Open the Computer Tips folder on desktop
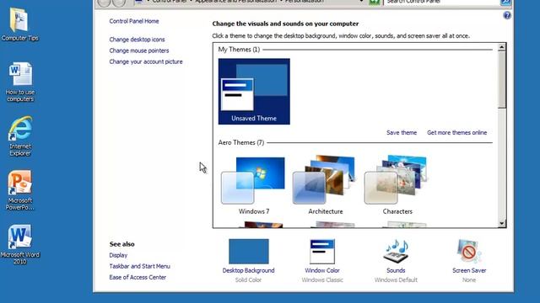The height and width of the screenshot is (303, 540). tap(19, 24)
